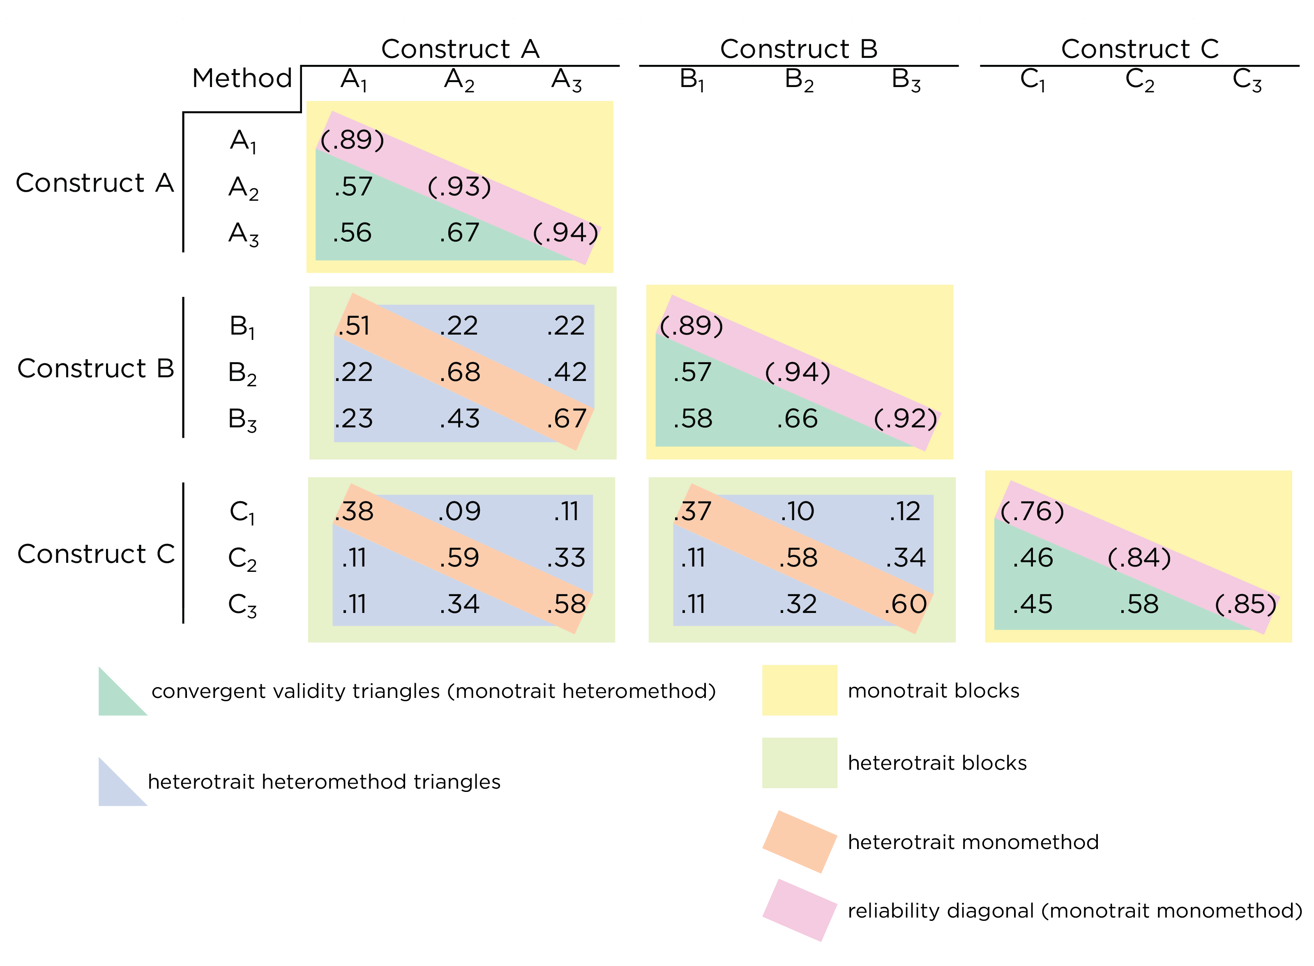Click the .51 correlation value
1314x966 pixels.
click(353, 326)
